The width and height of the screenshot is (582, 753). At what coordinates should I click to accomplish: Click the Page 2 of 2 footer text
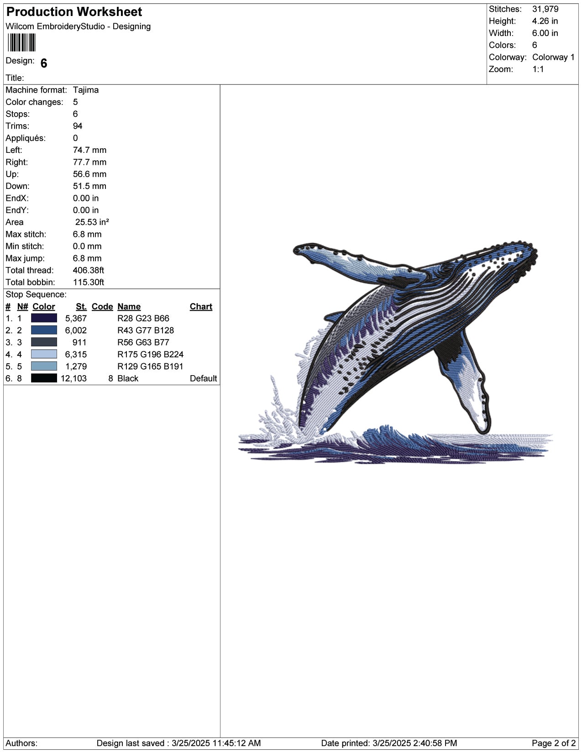tap(553, 743)
